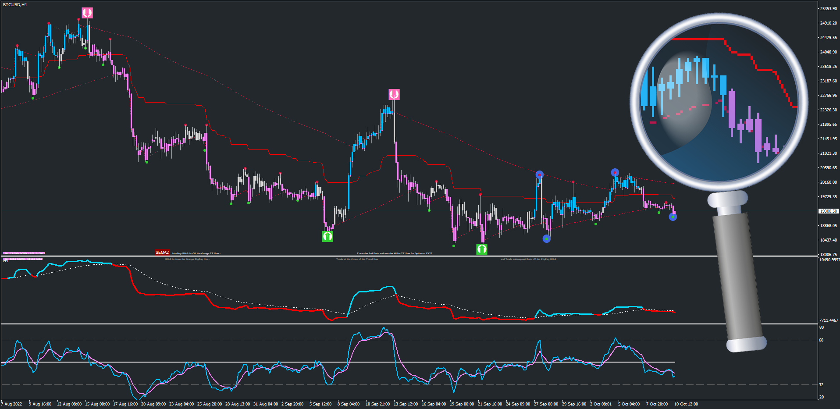Image resolution: width=840 pixels, height=409 pixels.
Task: Click the BTCUSD,H4 chart symbol label
Action: pos(15,5)
